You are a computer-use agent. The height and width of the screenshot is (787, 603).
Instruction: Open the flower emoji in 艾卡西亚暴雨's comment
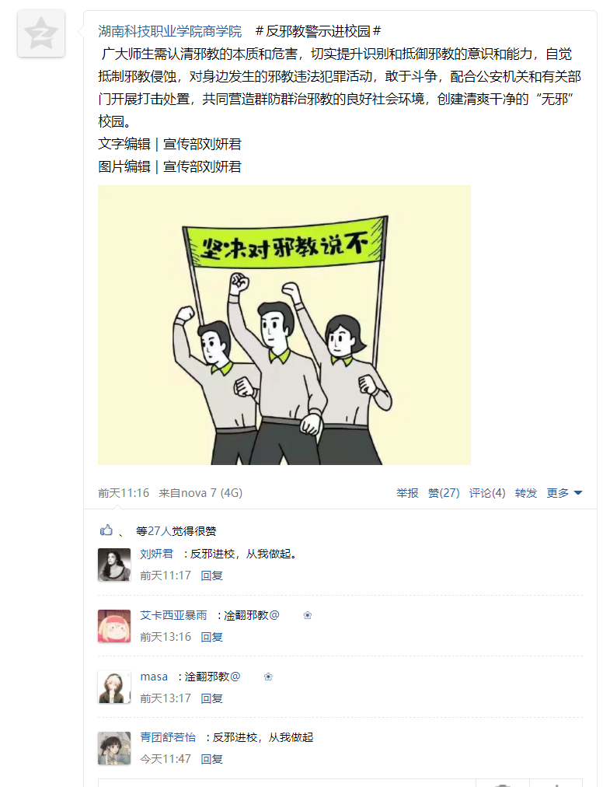coord(308,615)
